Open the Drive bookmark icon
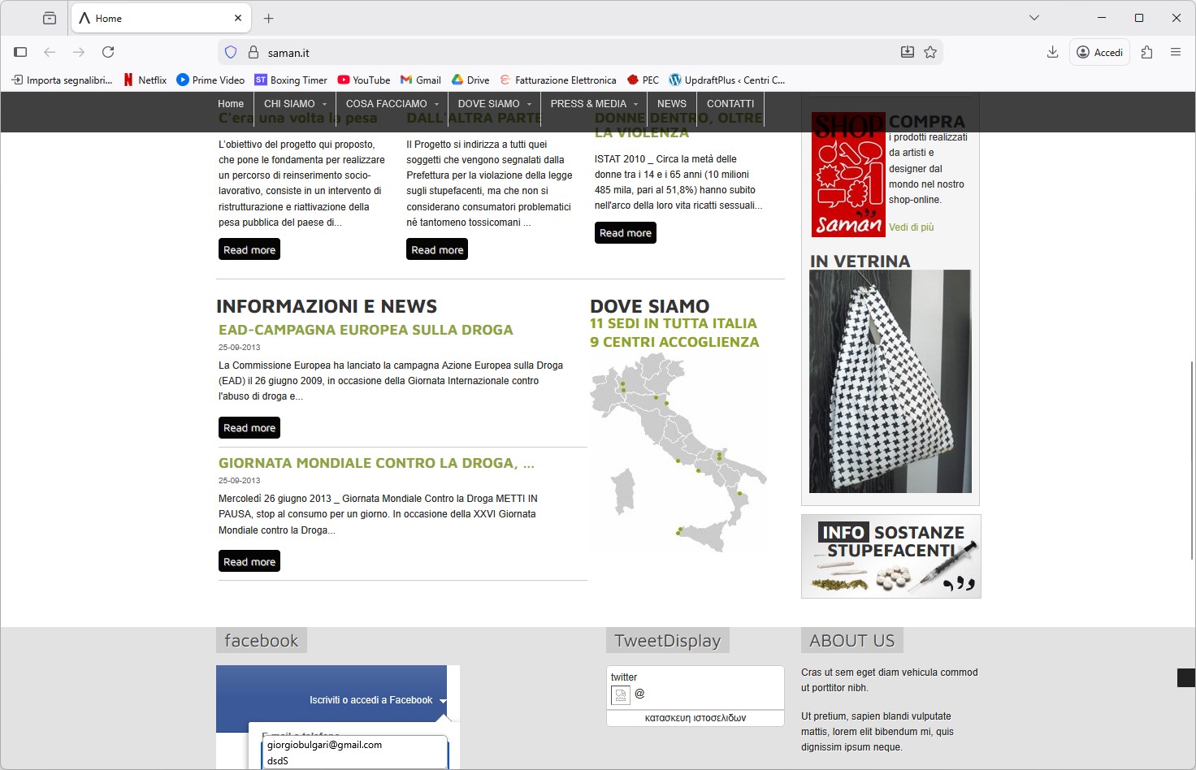Screen dimensions: 1196x770 pyautogui.click(x=456, y=80)
